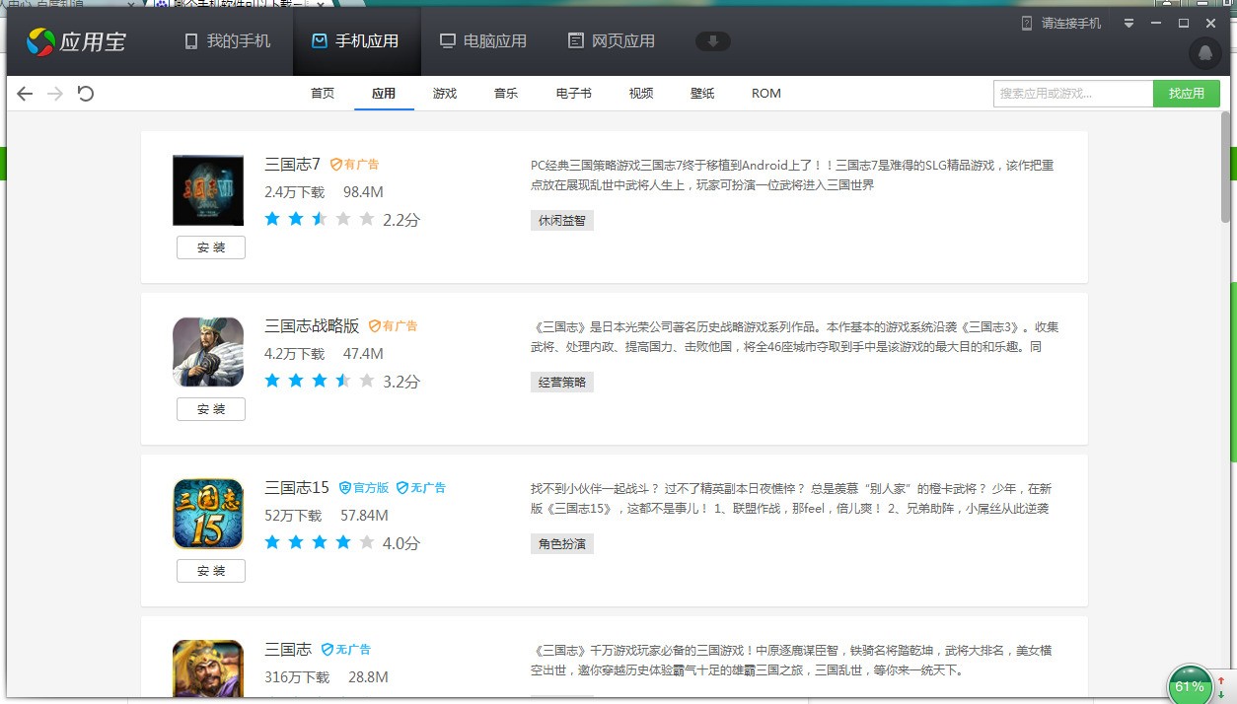Click the back navigation arrow
Viewport: 1237px width, 704px height.
pos(25,94)
